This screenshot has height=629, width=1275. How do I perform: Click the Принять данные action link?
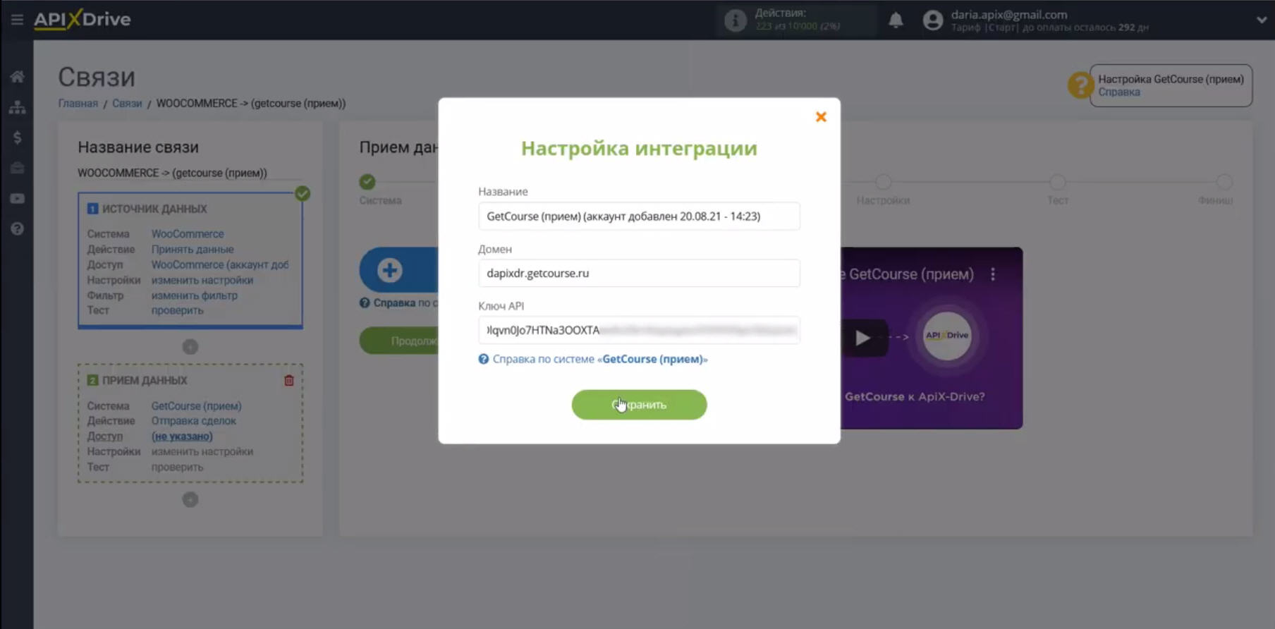pos(193,249)
